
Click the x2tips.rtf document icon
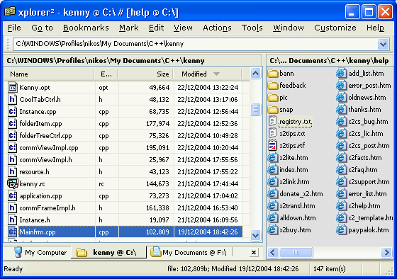coord(272,146)
